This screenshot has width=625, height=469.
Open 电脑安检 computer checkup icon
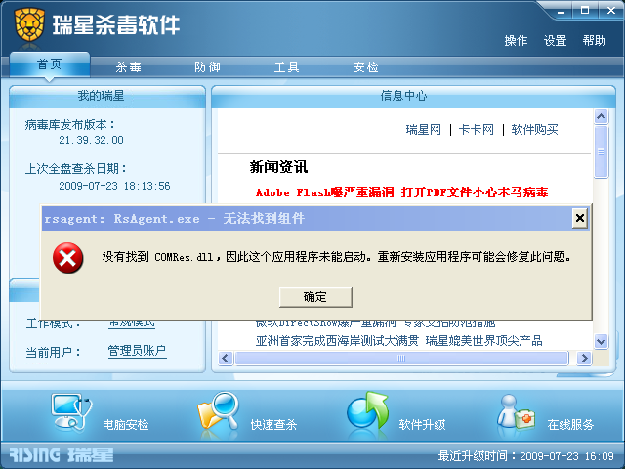71,412
